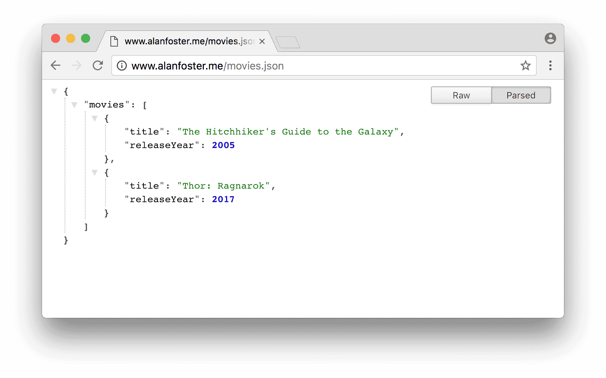Screen dimensions: 606x378
Task: Click the forward navigation arrow
Action: pyautogui.click(x=77, y=65)
